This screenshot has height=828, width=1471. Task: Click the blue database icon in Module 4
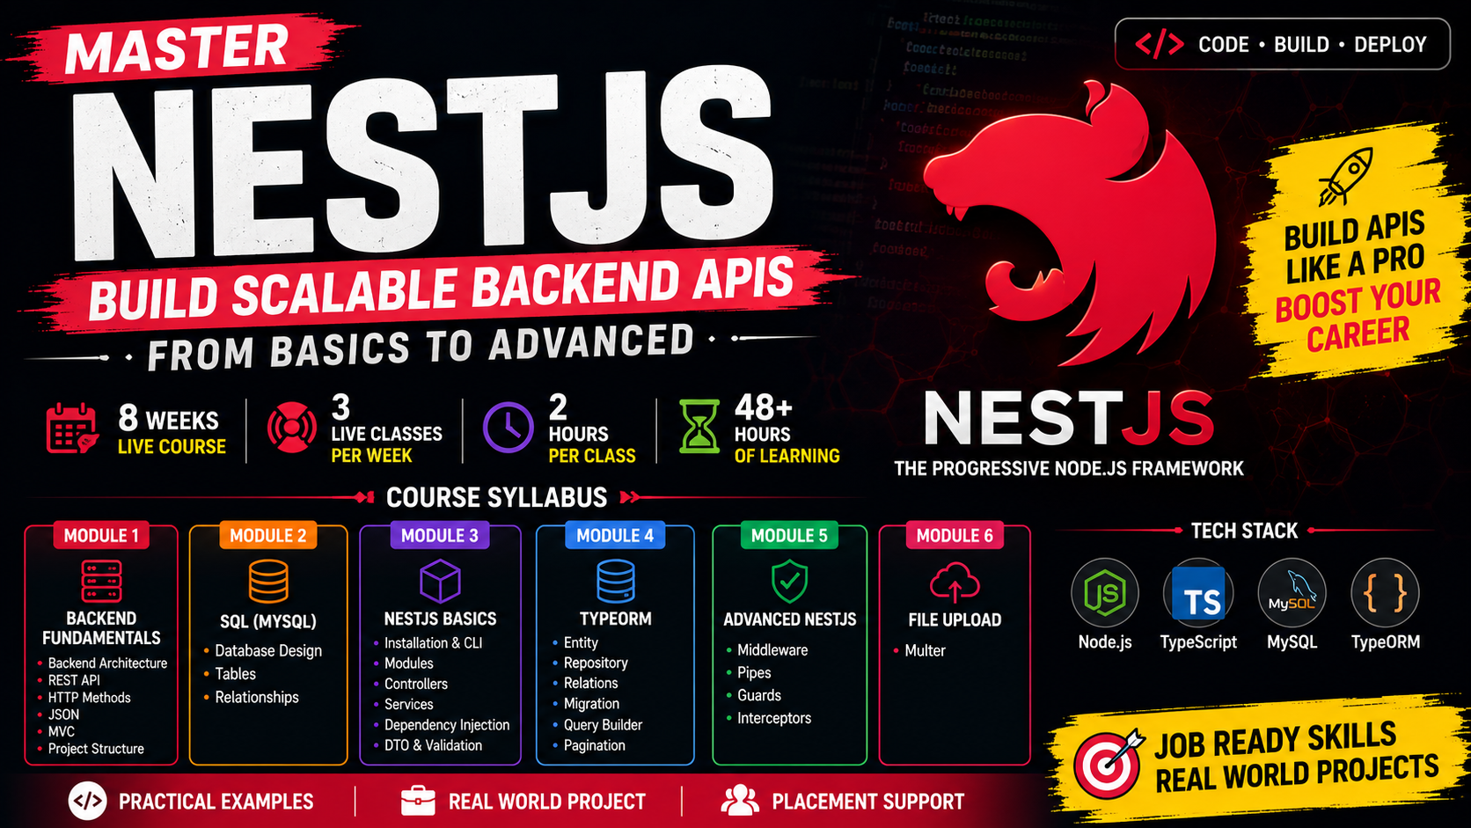[615, 581]
